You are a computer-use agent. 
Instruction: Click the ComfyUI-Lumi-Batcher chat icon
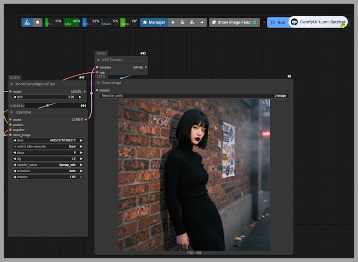pyautogui.click(x=294, y=22)
